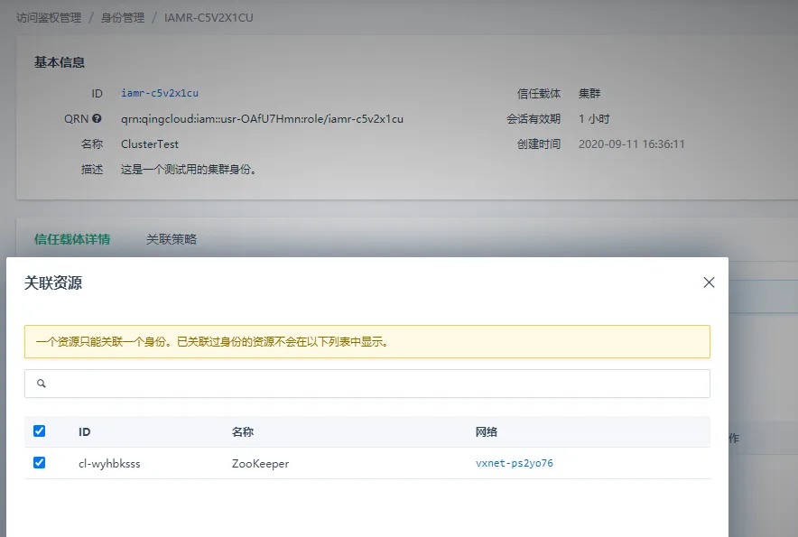Close the 关联资源 dialog
798x537 pixels.
click(709, 282)
